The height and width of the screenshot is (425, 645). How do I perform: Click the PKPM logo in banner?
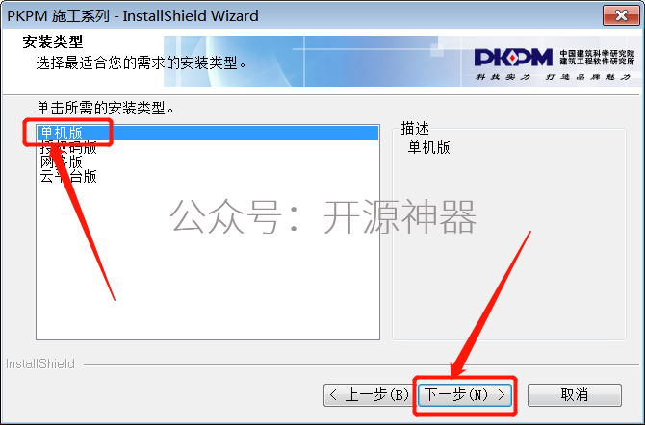pyautogui.click(x=513, y=58)
